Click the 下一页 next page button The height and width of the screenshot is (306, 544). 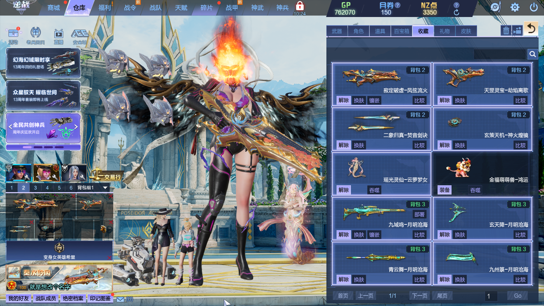(x=420, y=296)
